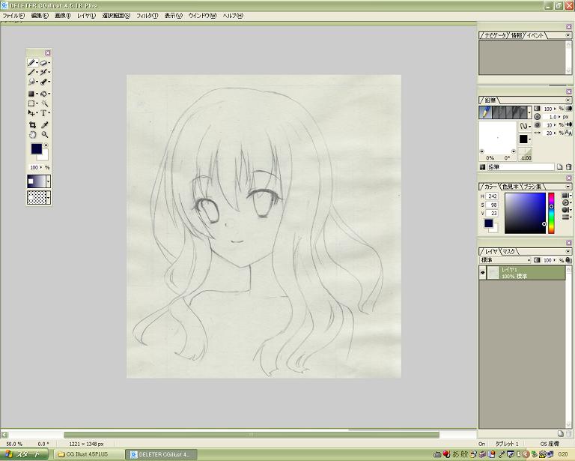Toggle the hardness pressure icon beside 10%
Image resolution: width=575 pixels, height=461 pixels.
pos(569,124)
